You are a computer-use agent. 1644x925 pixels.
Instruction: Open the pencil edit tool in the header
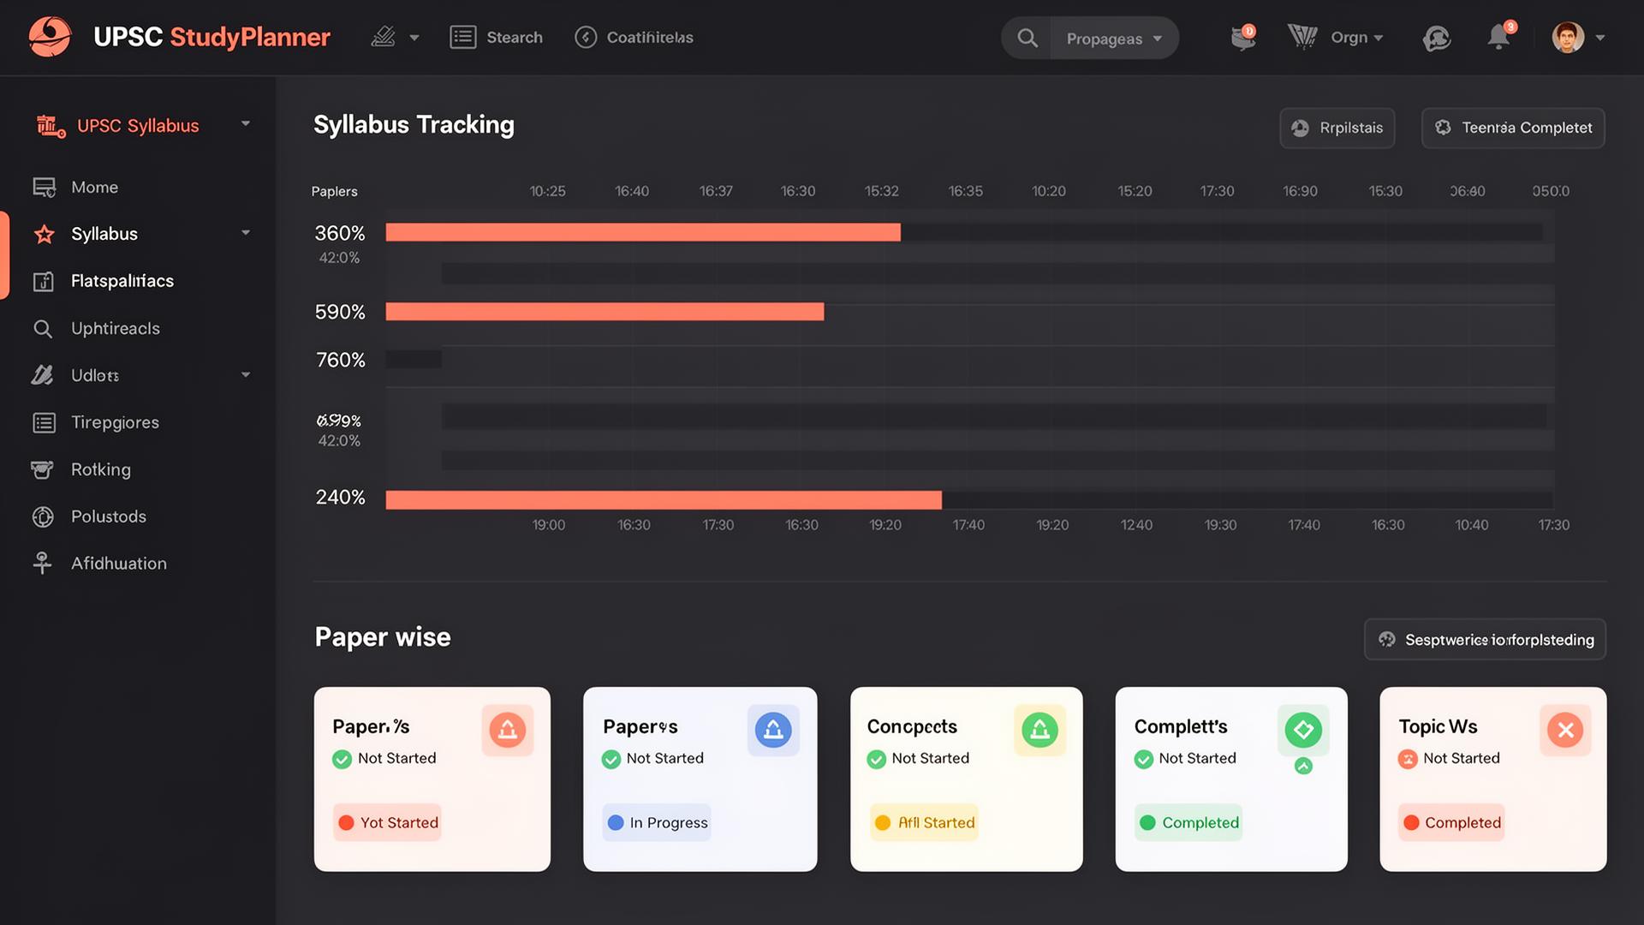(x=383, y=37)
